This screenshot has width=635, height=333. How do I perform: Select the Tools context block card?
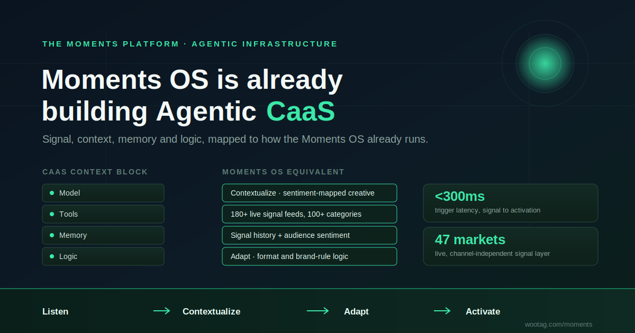(x=103, y=214)
